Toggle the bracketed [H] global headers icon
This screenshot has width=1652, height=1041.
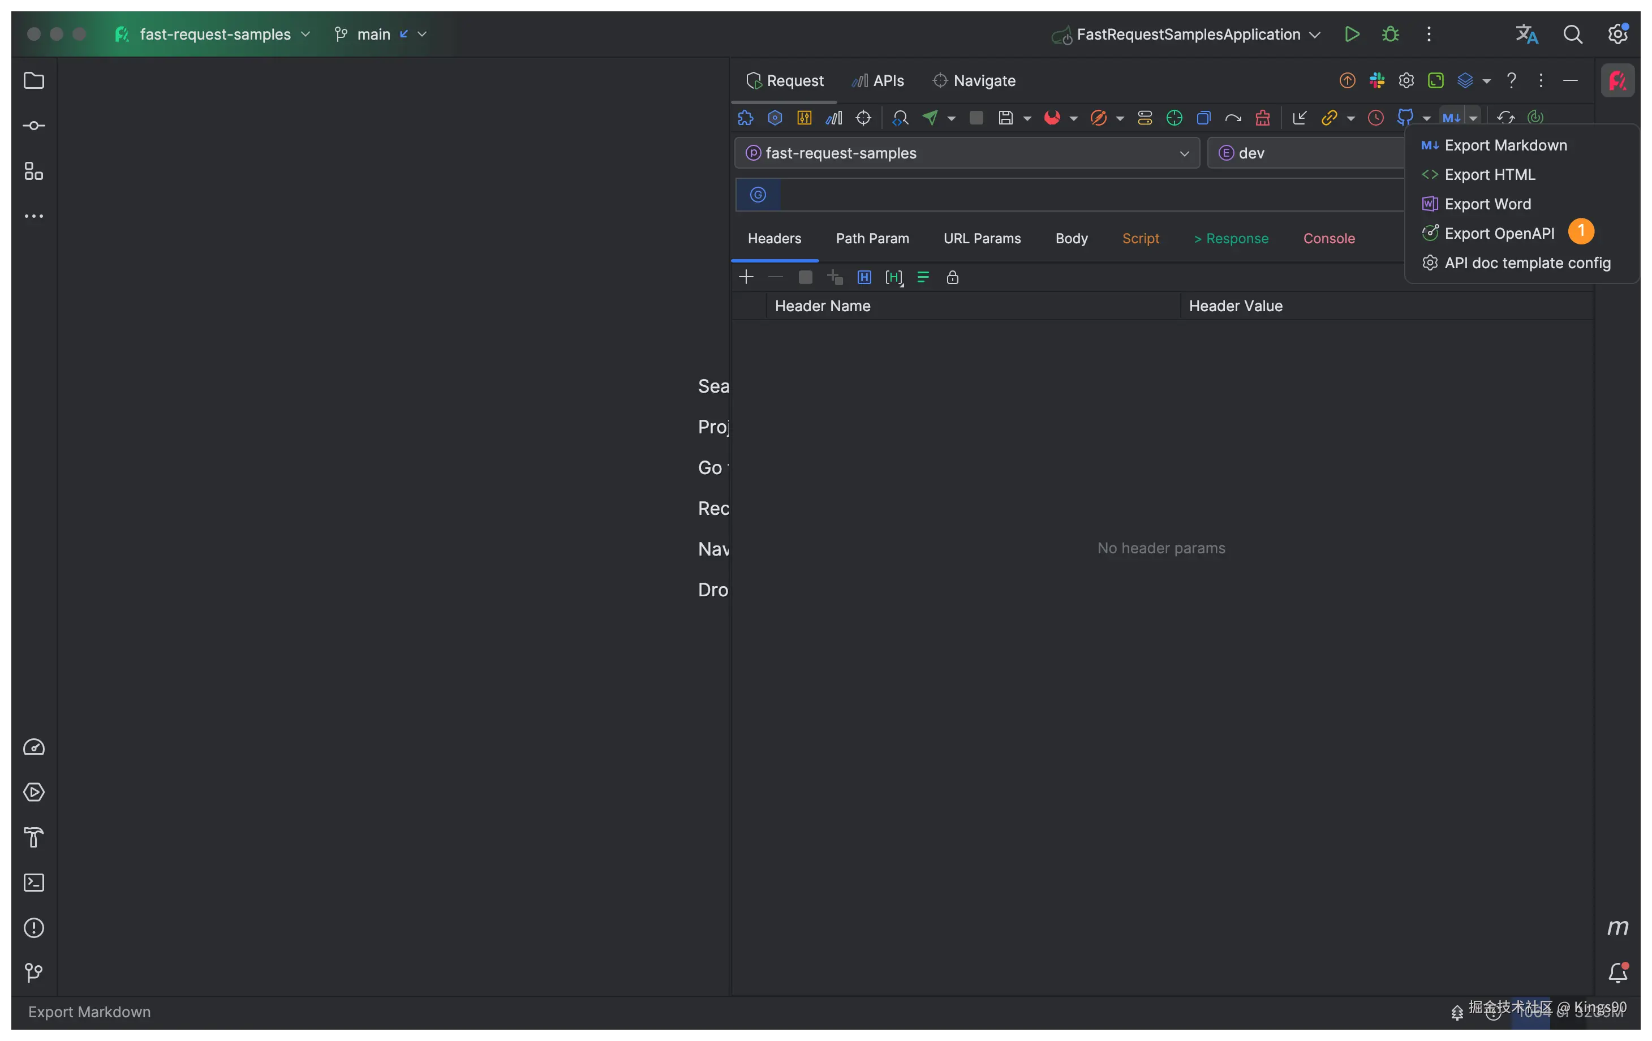pyautogui.click(x=894, y=277)
